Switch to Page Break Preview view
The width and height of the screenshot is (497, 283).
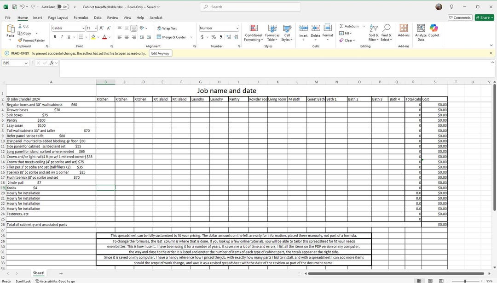pos(441,281)
